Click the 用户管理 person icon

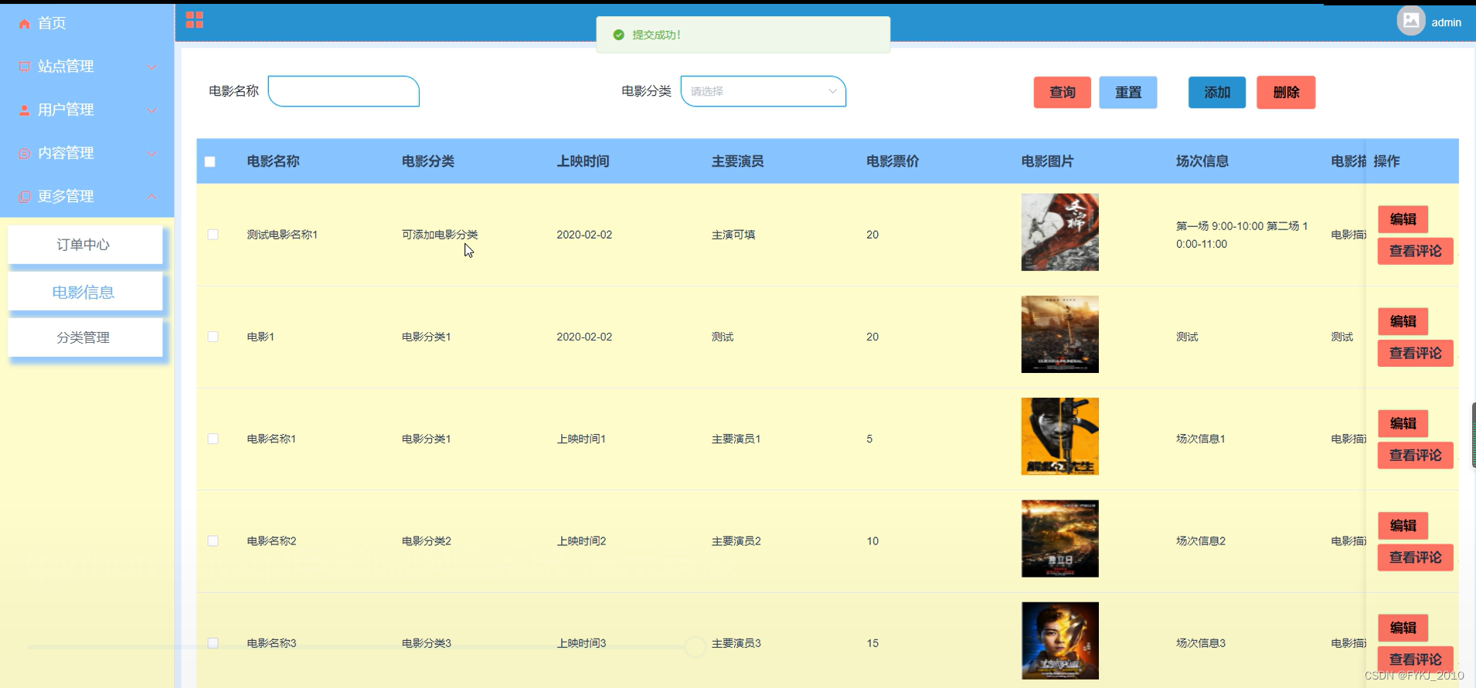pos(25,110)
